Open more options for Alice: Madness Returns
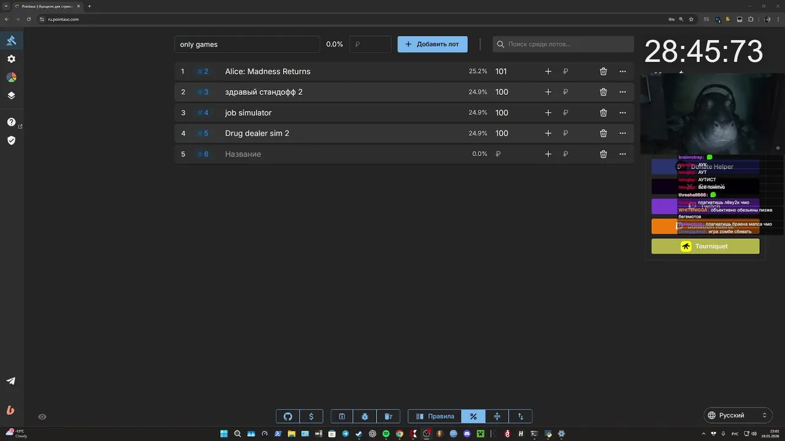785x441 pixels. (622, 72)
